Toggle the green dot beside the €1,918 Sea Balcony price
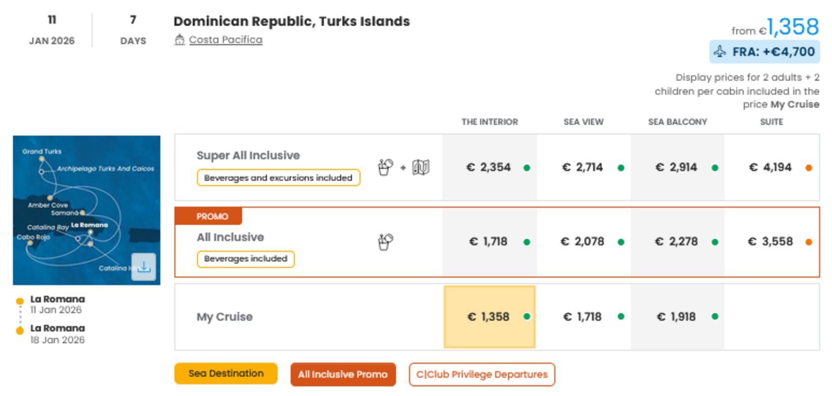832x396 pixels. [714, 317]
